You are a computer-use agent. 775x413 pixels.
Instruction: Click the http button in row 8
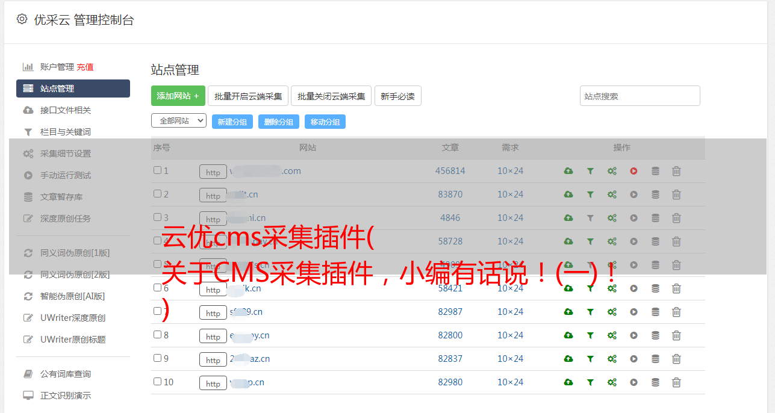(213, 337)
